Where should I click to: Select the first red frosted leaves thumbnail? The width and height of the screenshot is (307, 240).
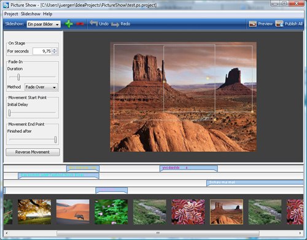pos(188,212)
